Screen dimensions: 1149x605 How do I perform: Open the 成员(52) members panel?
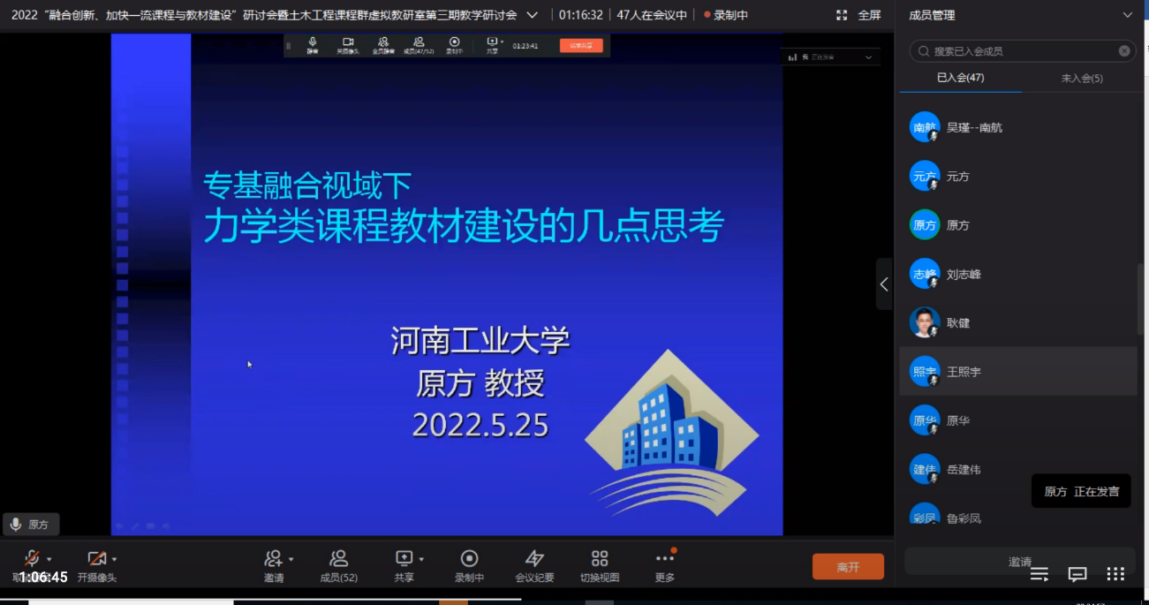coord(338,565)
